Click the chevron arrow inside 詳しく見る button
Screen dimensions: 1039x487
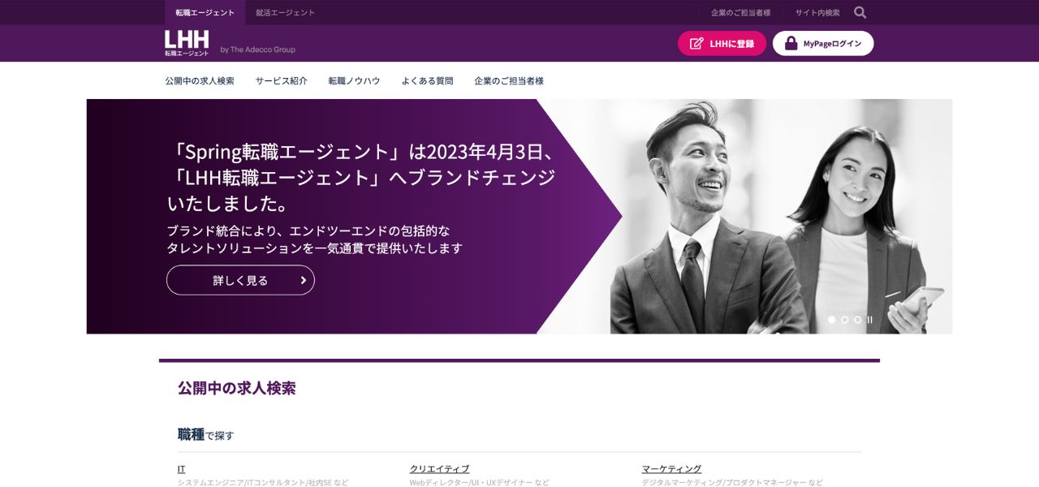302,279
